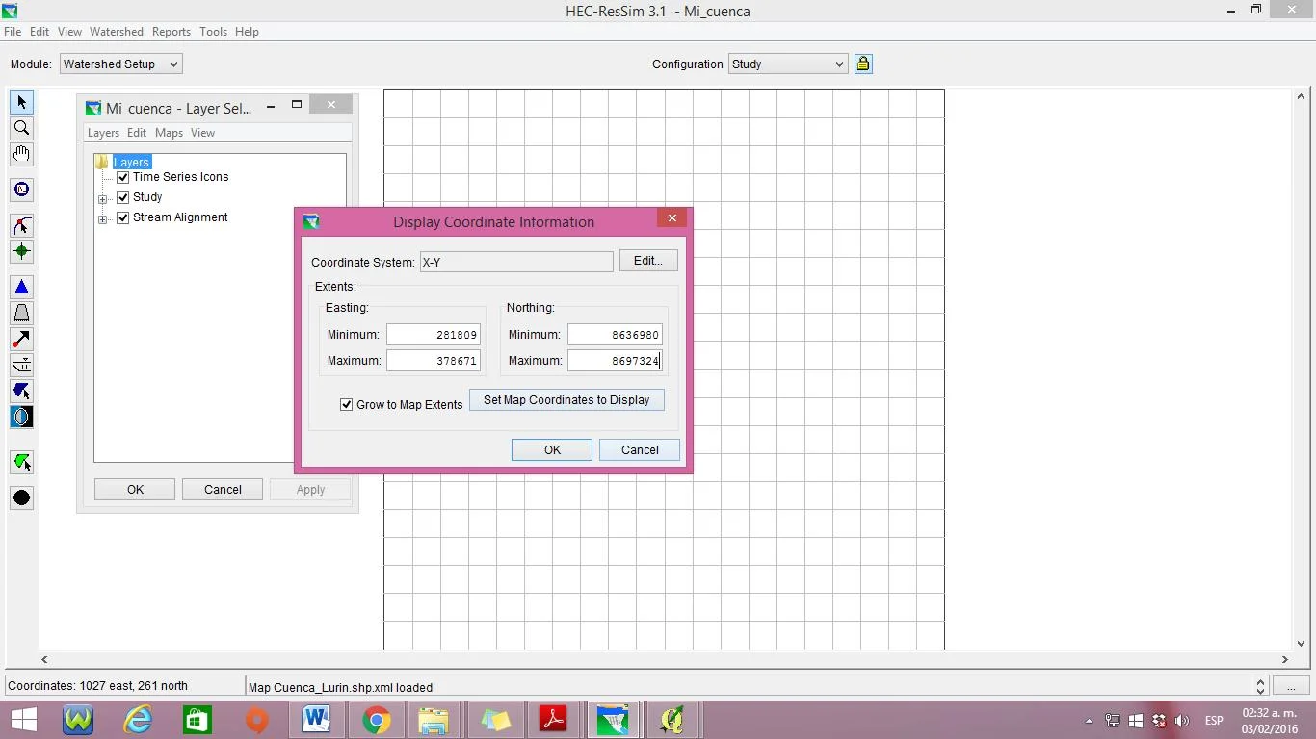
Task: Open the Help menu
Action: tap(247, 32)
